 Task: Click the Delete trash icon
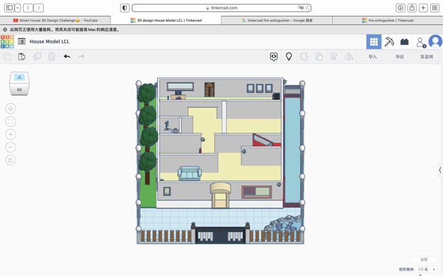(51, 57)
